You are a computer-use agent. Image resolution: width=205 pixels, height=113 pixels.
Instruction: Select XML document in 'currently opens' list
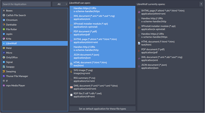(170, 59)
